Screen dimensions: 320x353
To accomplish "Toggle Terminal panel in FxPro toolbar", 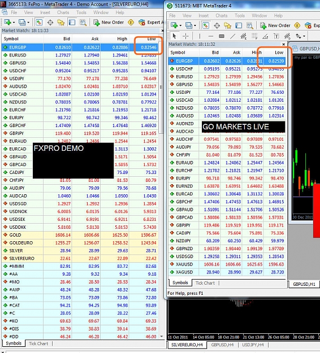I will [x=72, y=22].
